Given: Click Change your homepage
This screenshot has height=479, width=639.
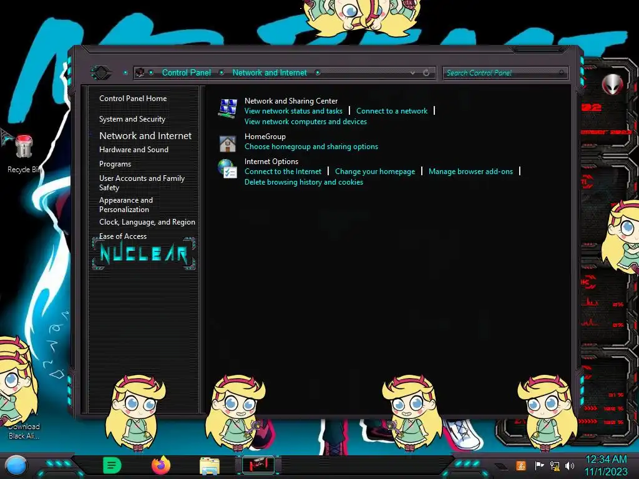Looking at the screenshot, I should point(375,172).
